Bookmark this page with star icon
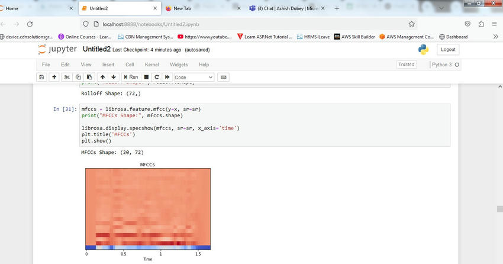 click(412, 24)
